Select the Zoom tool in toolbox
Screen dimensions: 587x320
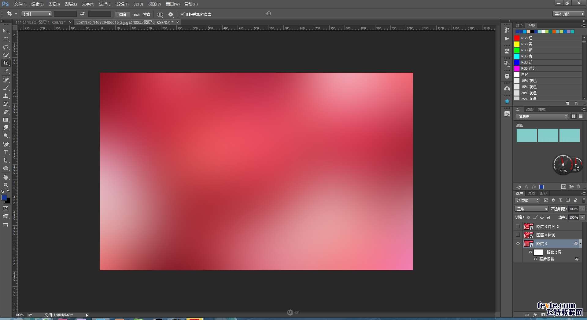(x=6, y=185)
